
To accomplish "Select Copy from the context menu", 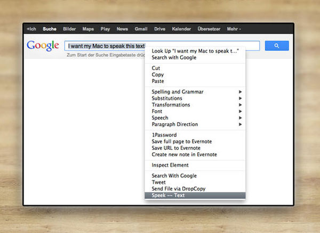I will coord(195,75).
